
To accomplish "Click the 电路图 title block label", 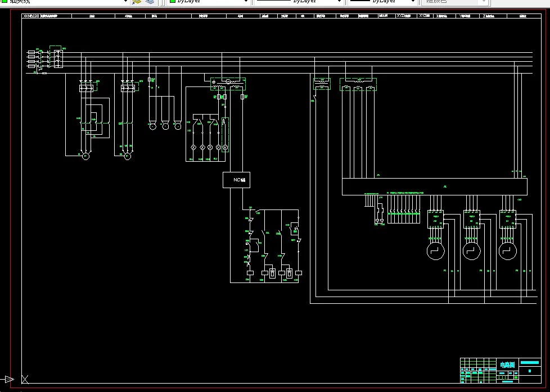I will pyautogui.click(x=507, y=364).
